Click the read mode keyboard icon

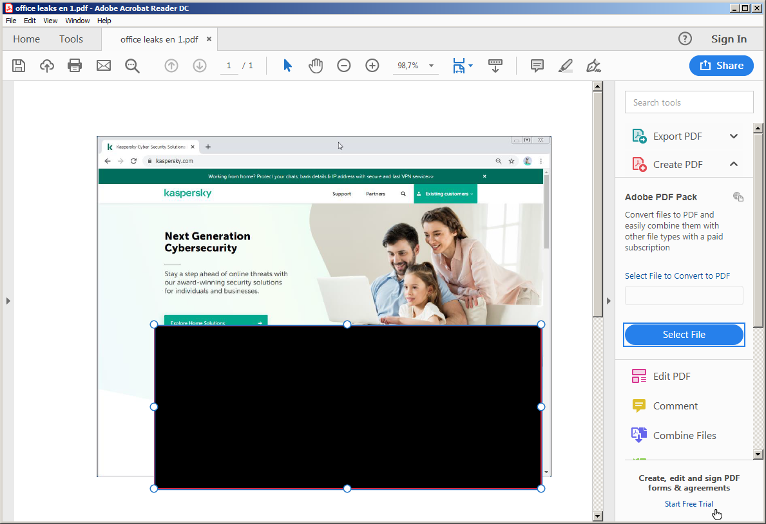pos(495,66)
